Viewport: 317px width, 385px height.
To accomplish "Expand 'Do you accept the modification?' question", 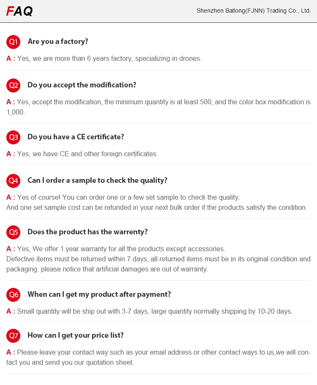I will coord(82,85).
